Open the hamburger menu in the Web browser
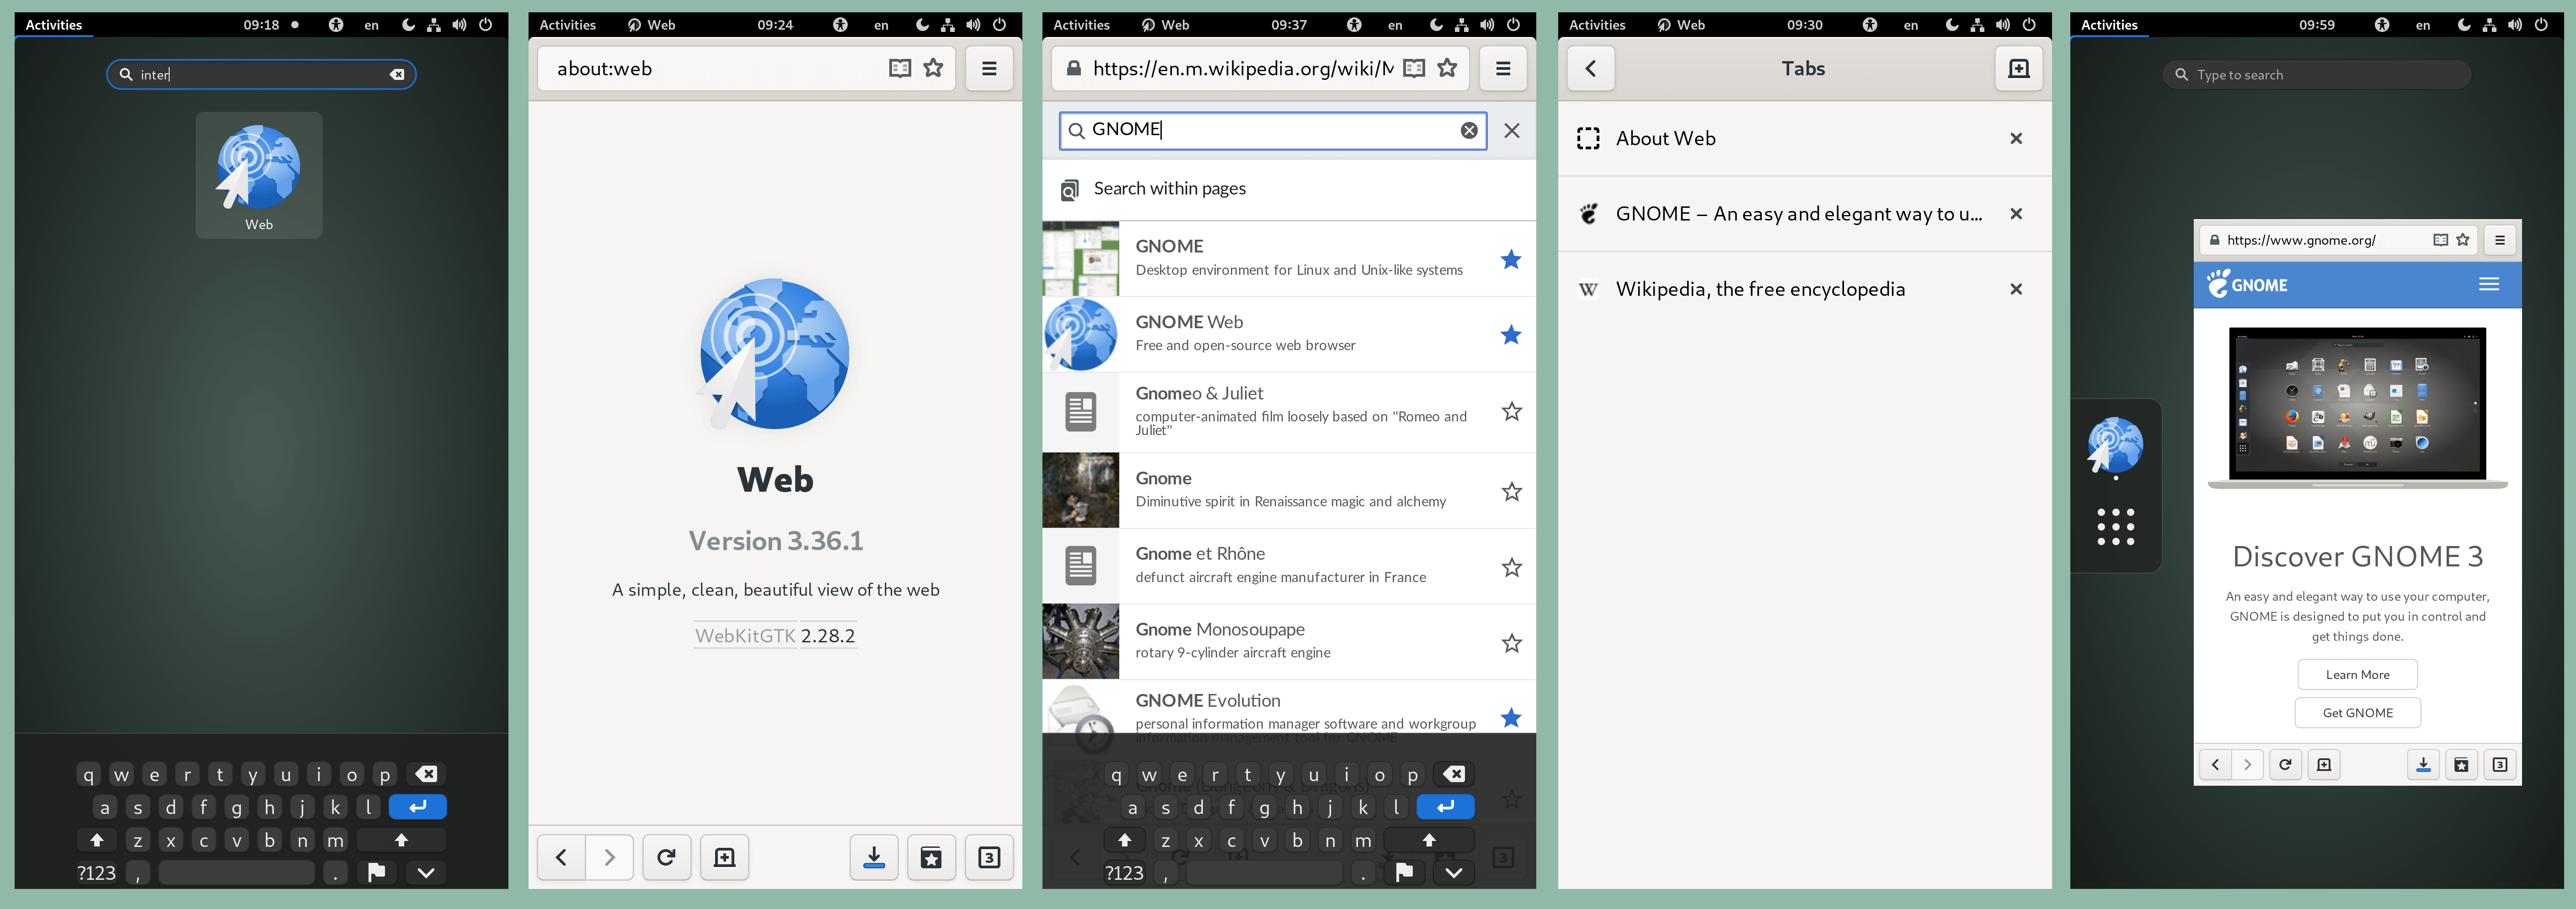Viewport: 2576px width, 909px height. click(990, 68)
